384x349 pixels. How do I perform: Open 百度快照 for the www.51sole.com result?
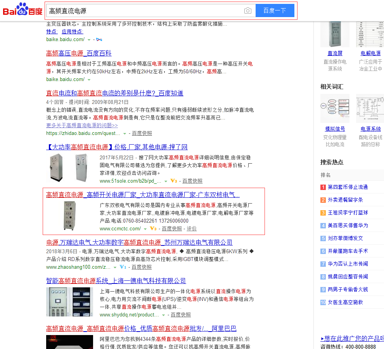tap(192, 181)
